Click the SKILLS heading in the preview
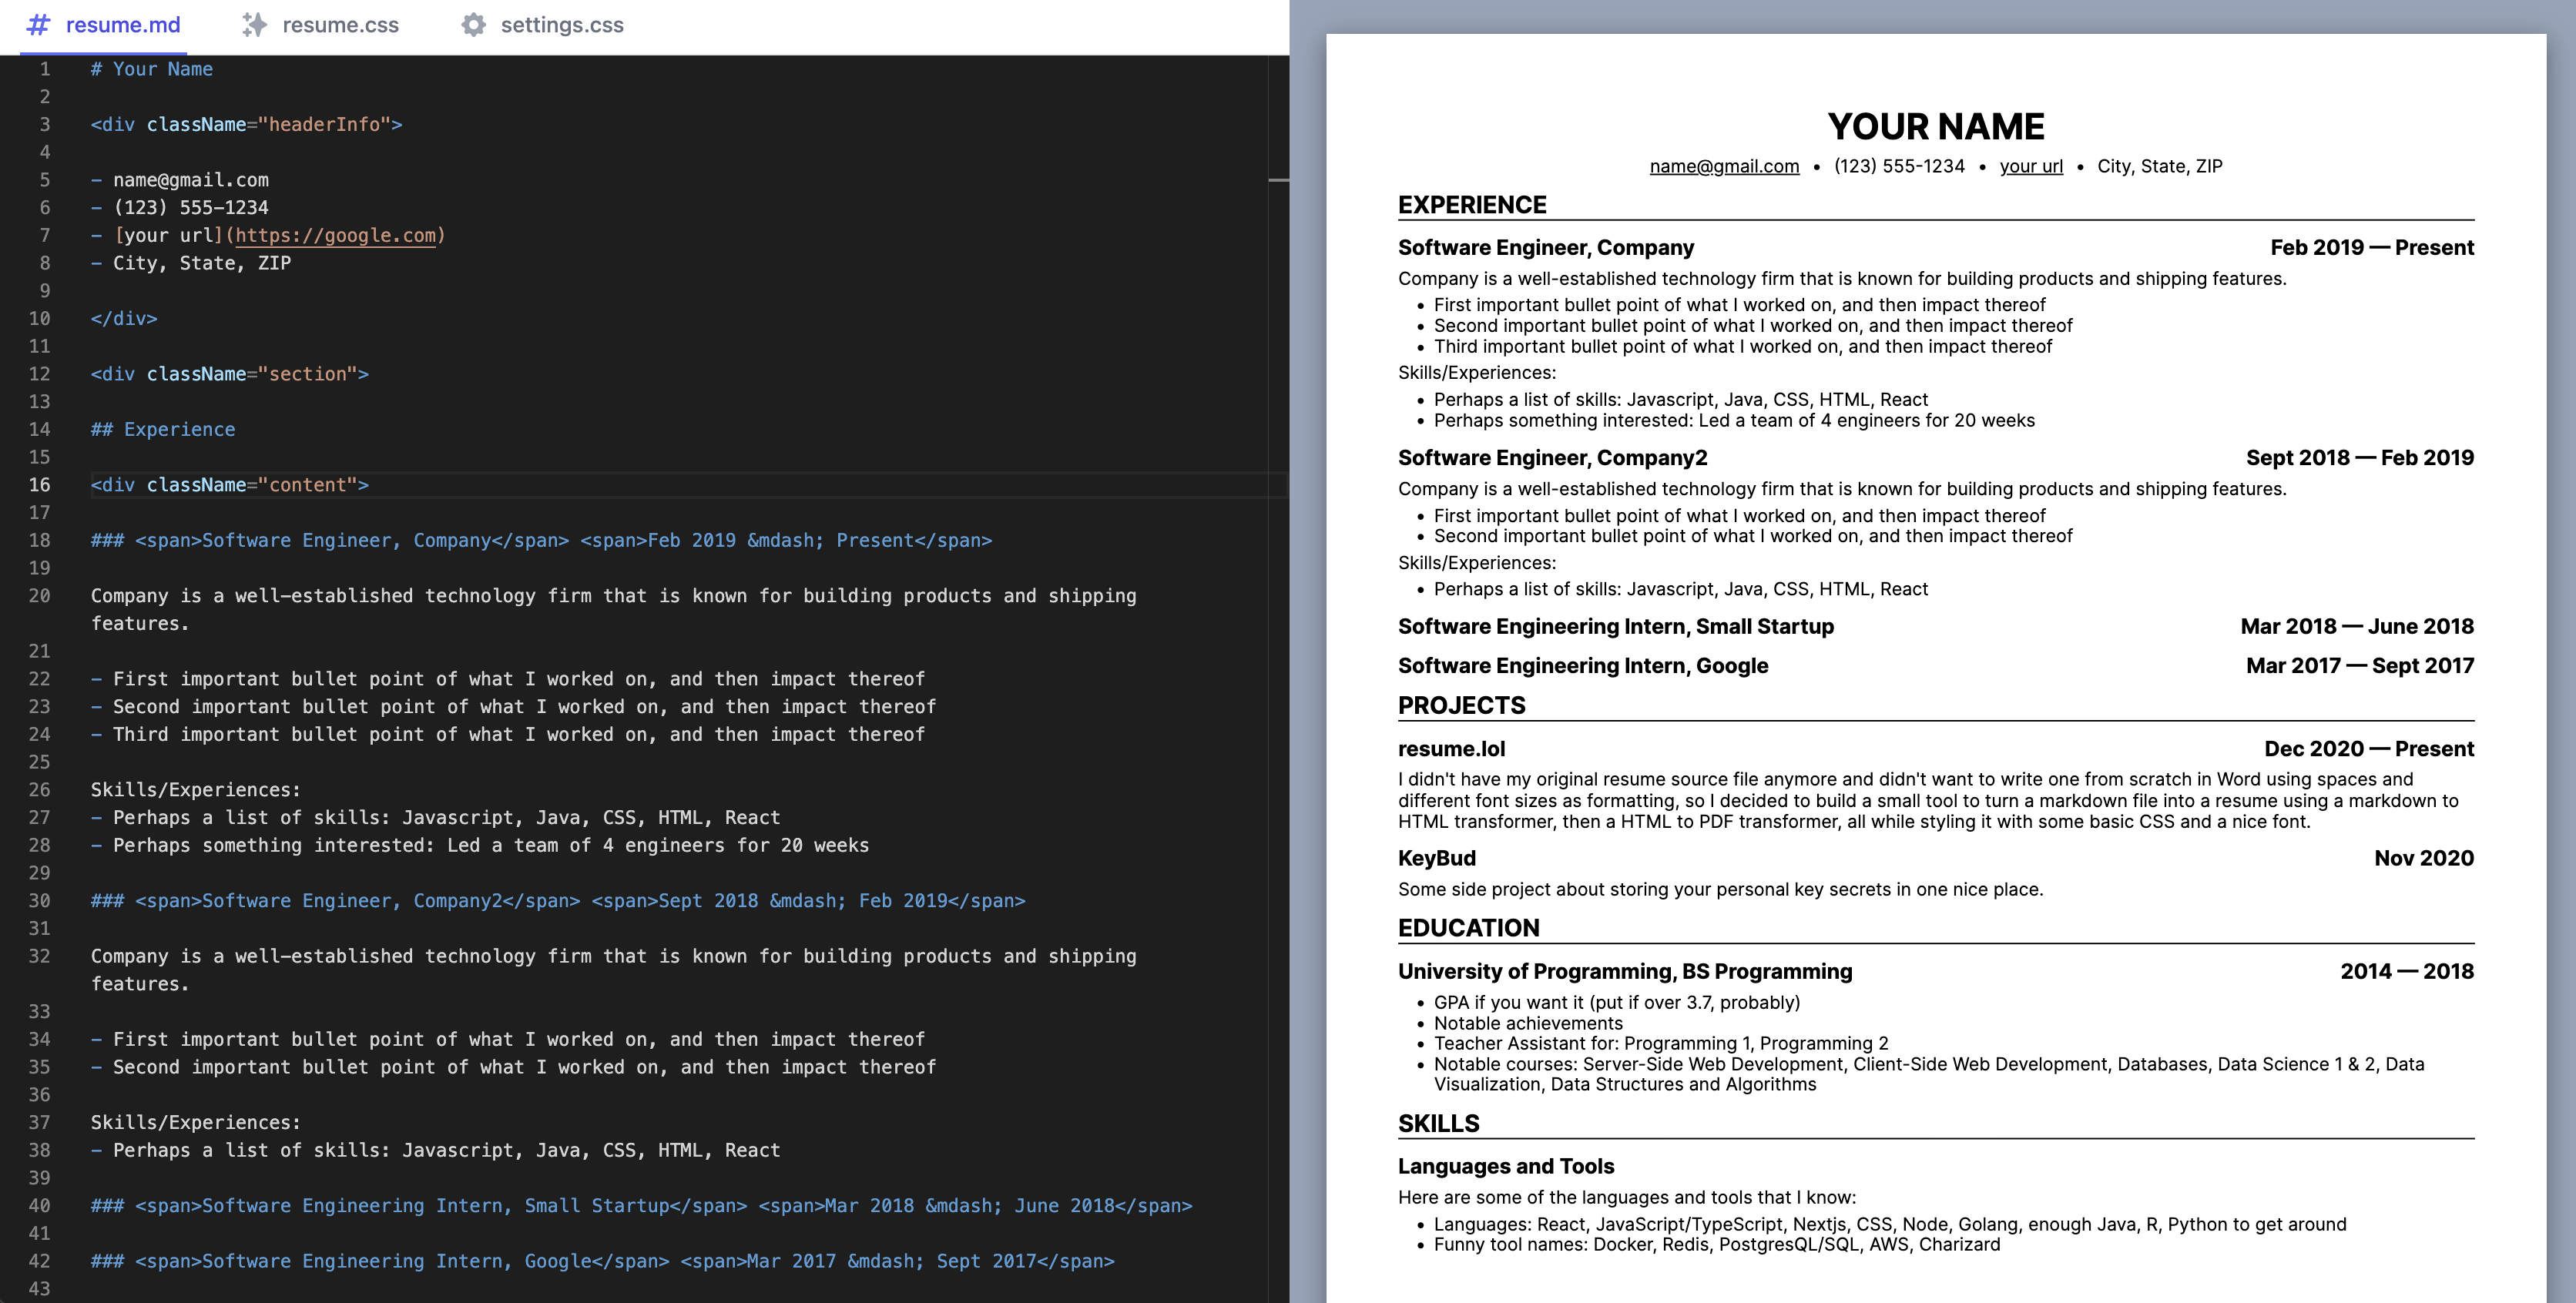 (1438, 1123)
